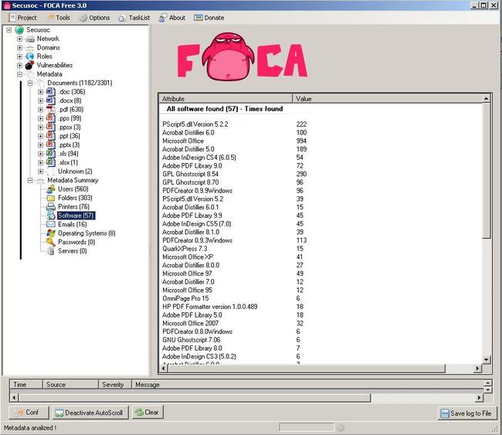Click the Network node icon
Image resolution: width=502 pixels, height=435 pixels.
[29, 39]
